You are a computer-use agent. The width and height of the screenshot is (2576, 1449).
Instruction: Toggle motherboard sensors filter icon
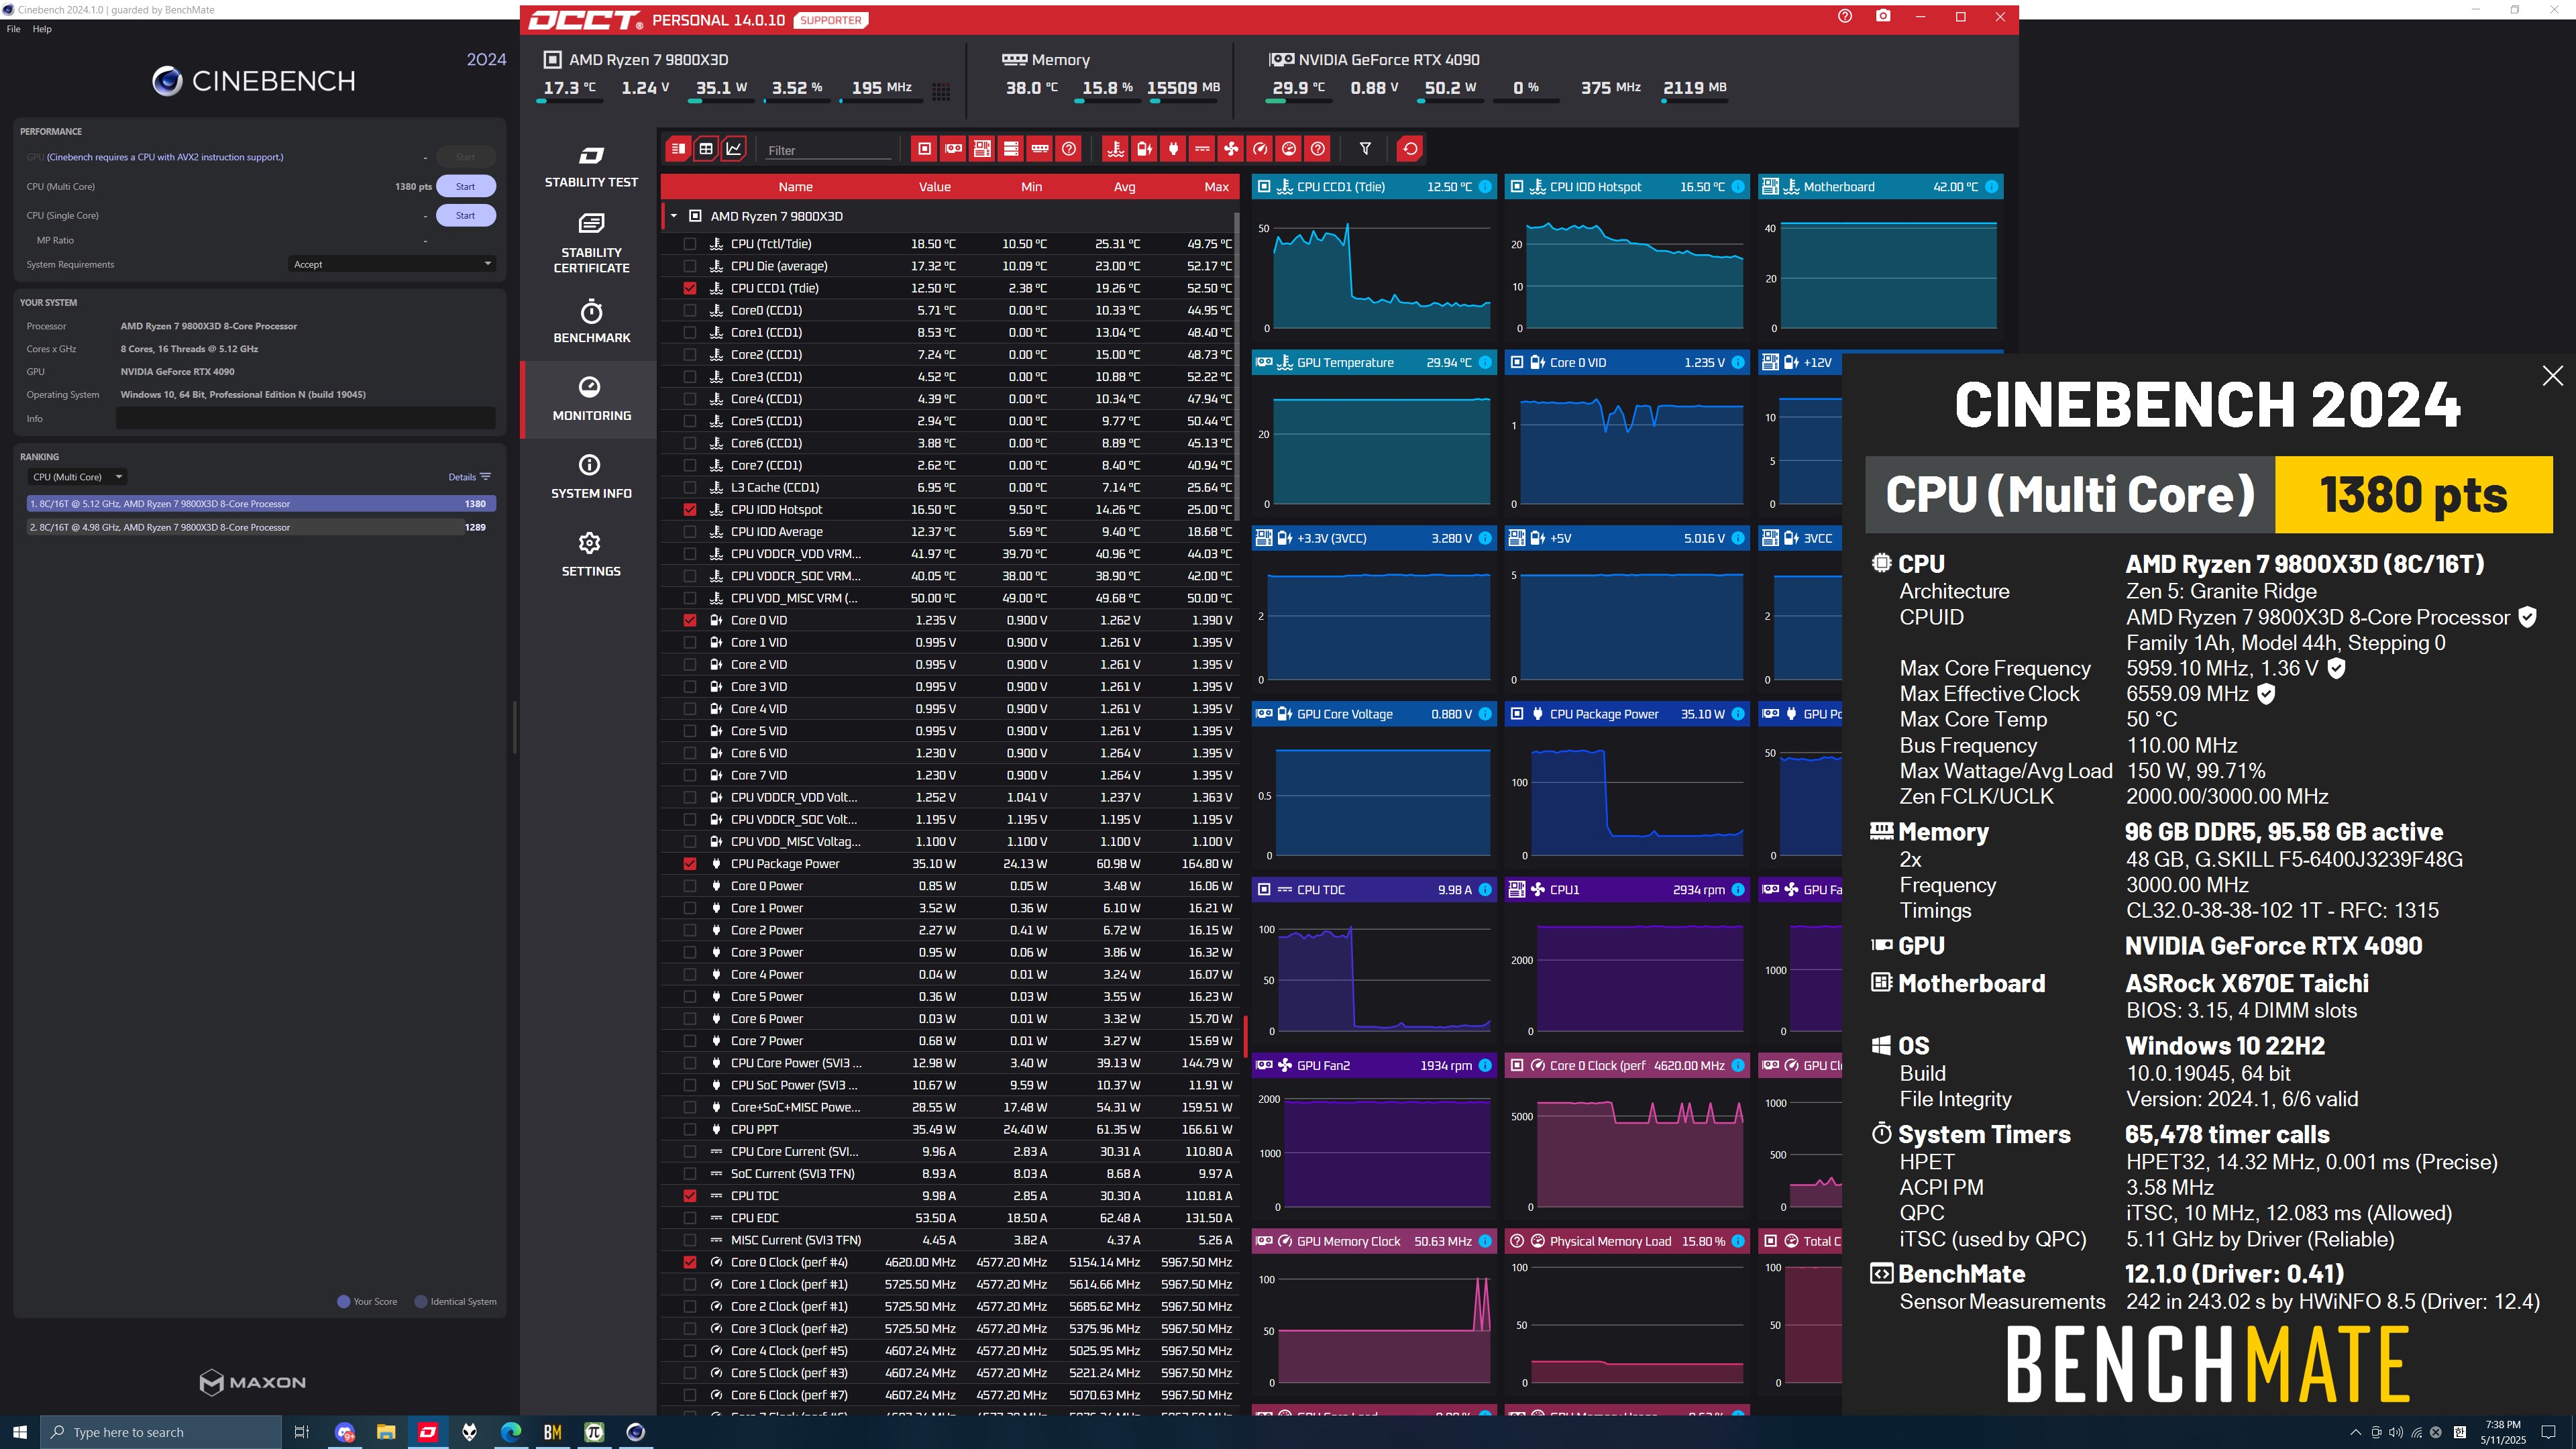coord(982,149)
